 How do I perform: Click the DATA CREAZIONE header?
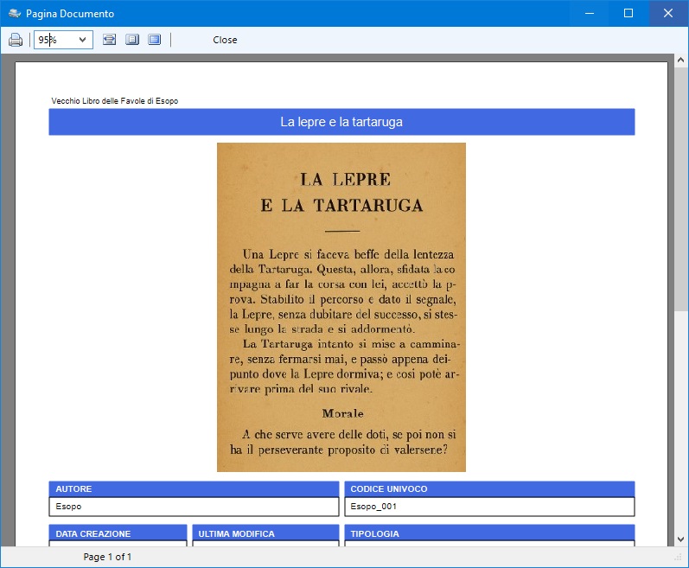click(118, 533)
